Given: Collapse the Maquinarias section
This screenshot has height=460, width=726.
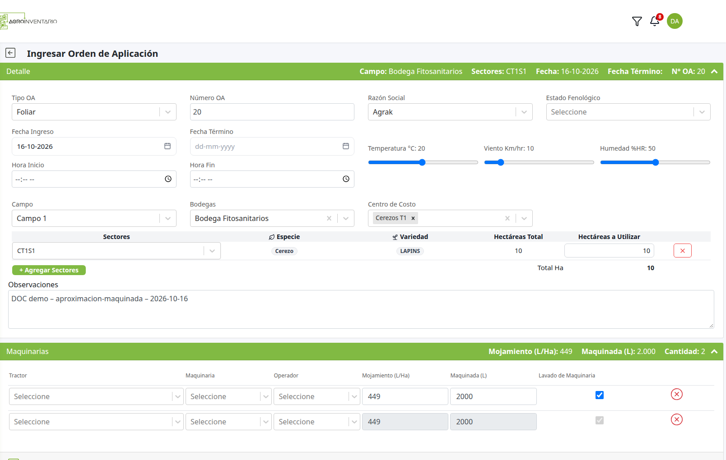Looking at the screenshot, I should [x=714, y=351].
